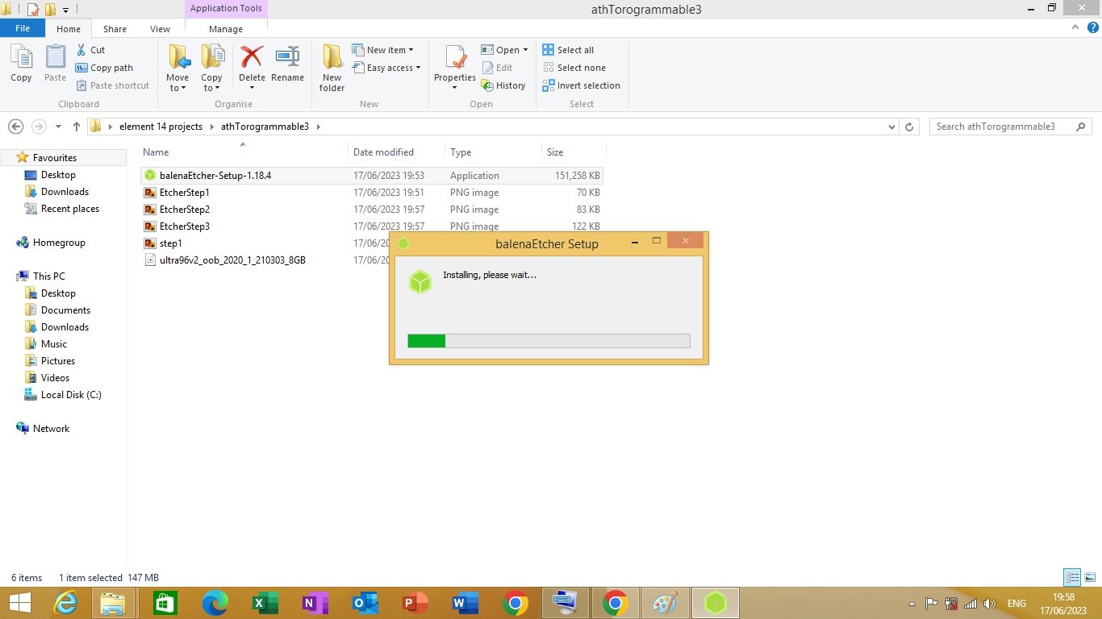Sort files by Date modified column
Screen dimensions: 1102x619
click(396, 152)
